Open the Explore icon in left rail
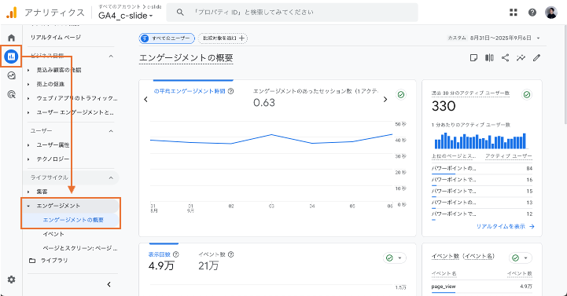567x296 pixels. click(12, 75)
